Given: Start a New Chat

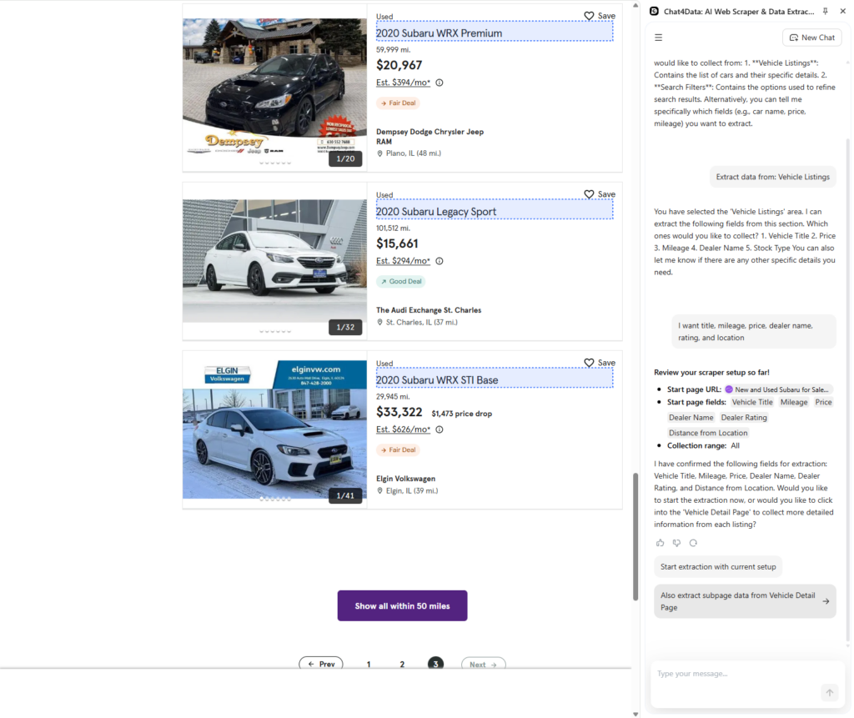Looking at the screenshot, I should 811,38.
